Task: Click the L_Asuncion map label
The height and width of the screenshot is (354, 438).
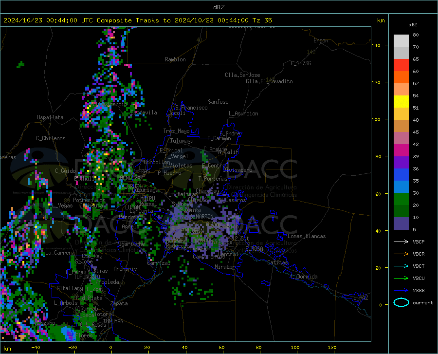Action: tap(243, 113)
